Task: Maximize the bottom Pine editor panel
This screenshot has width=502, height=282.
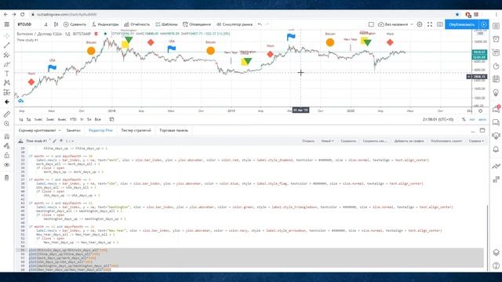Action: click(x=482, y=130)
